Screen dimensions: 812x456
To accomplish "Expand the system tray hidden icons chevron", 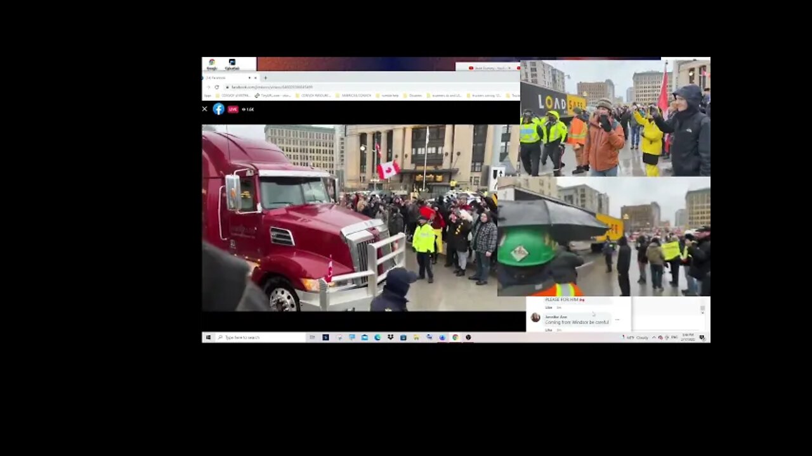I will click(653, 338).
